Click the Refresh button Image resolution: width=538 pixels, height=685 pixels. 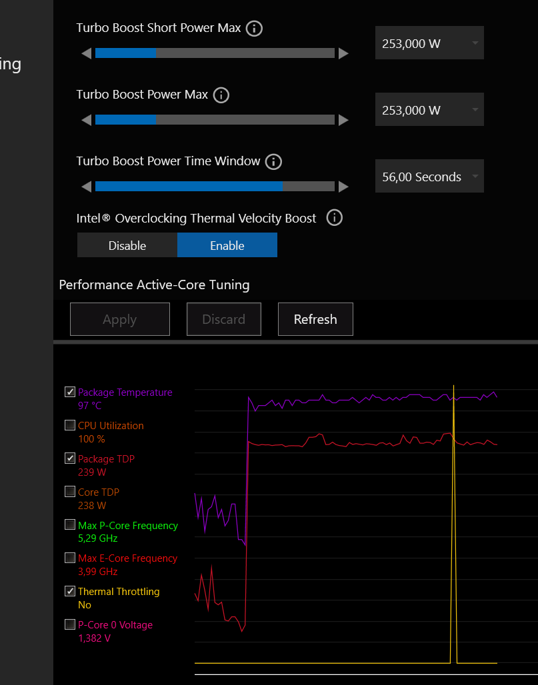coord(315,319)
